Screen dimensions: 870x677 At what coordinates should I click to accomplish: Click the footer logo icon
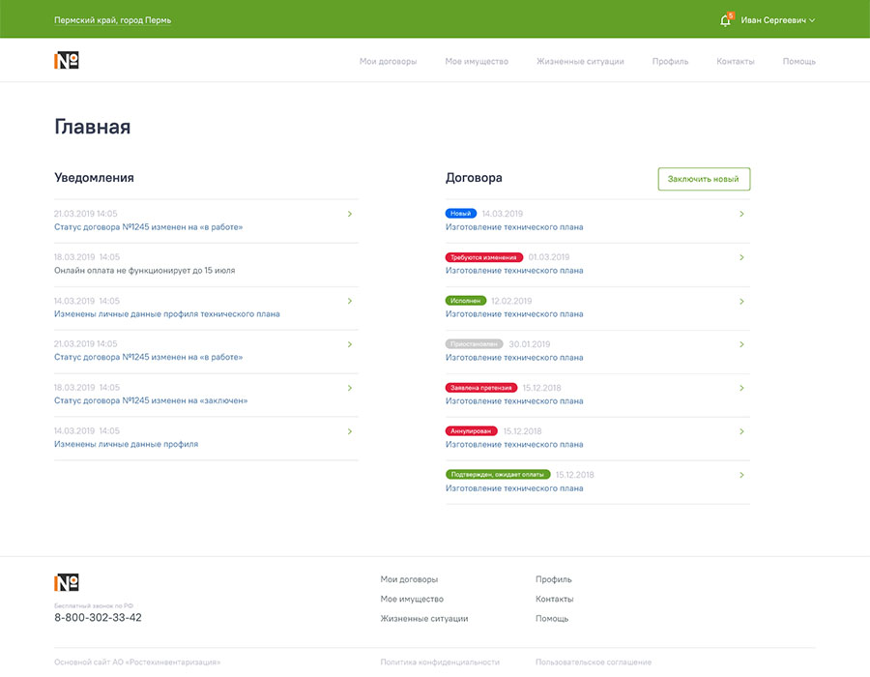point(67,582)
